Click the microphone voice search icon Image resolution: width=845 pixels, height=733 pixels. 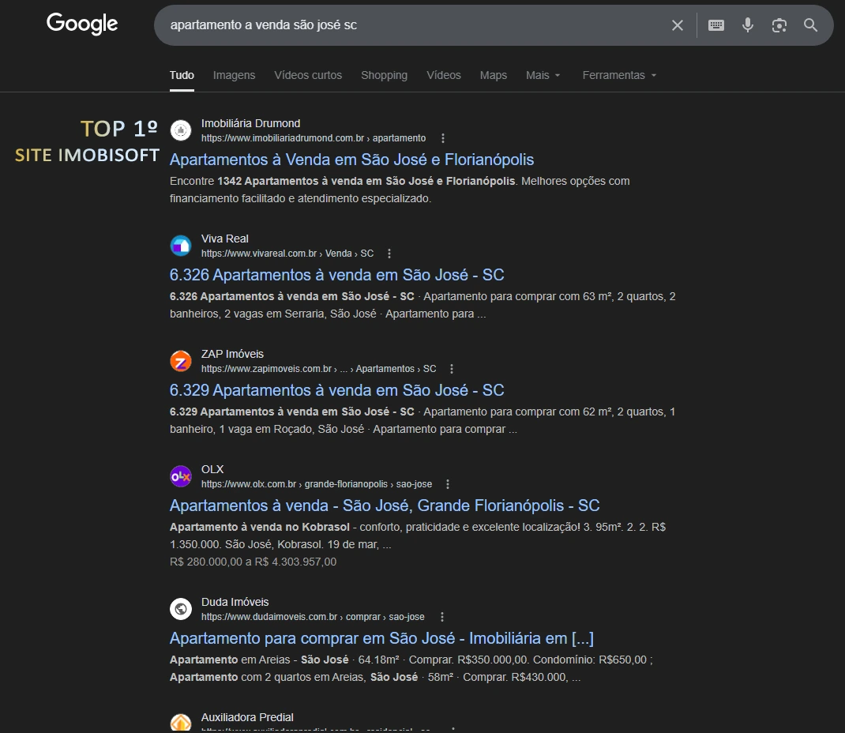click(747, 24)
